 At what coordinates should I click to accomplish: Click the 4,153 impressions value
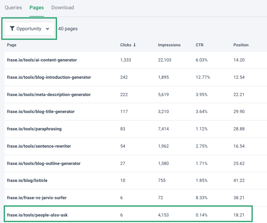point(163,215)
